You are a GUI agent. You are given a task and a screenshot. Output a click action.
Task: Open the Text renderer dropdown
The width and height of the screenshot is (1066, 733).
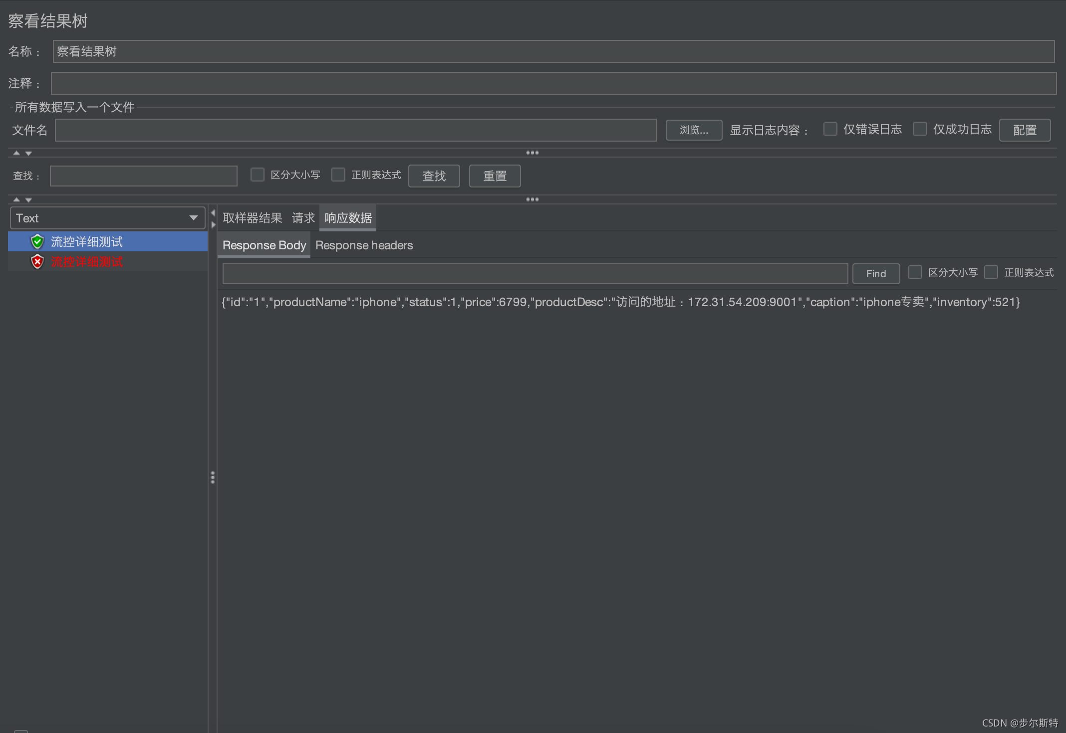point(107,218)
